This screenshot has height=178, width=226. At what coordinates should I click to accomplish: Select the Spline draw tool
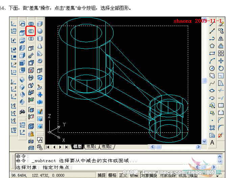point(212,83)
